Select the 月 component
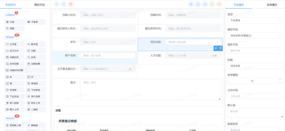 tap(36, 77)
